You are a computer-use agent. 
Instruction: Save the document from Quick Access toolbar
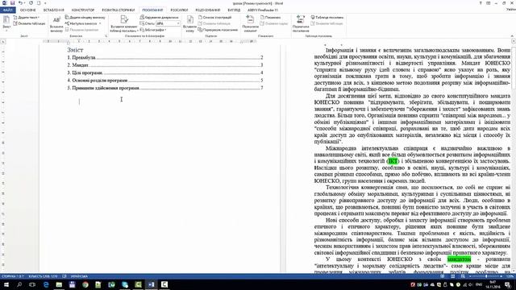(x=13, y=3)
